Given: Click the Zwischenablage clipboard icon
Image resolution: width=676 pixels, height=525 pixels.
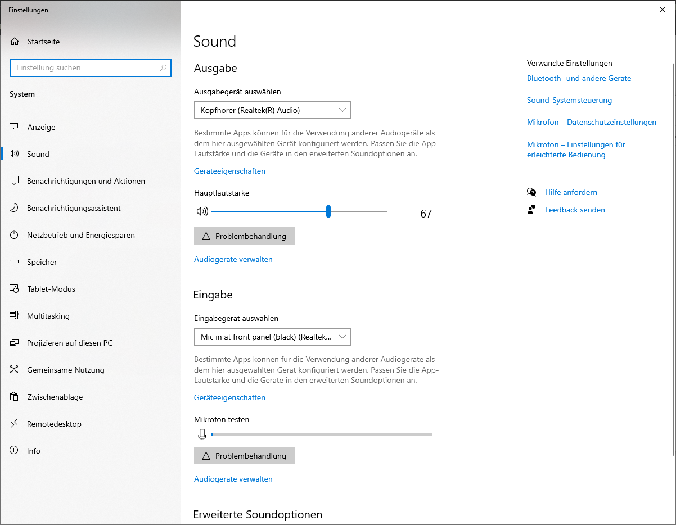Looking at the screenshot, I should click(x=15, y=397).
